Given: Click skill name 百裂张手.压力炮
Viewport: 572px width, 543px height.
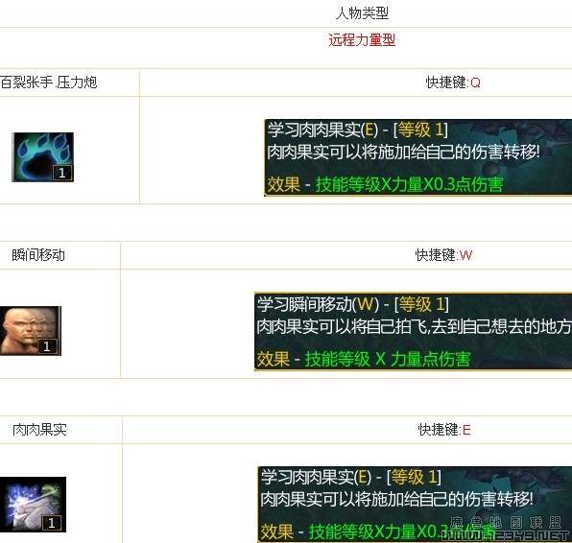Looking at the screenshot, I should pos(49,83).
